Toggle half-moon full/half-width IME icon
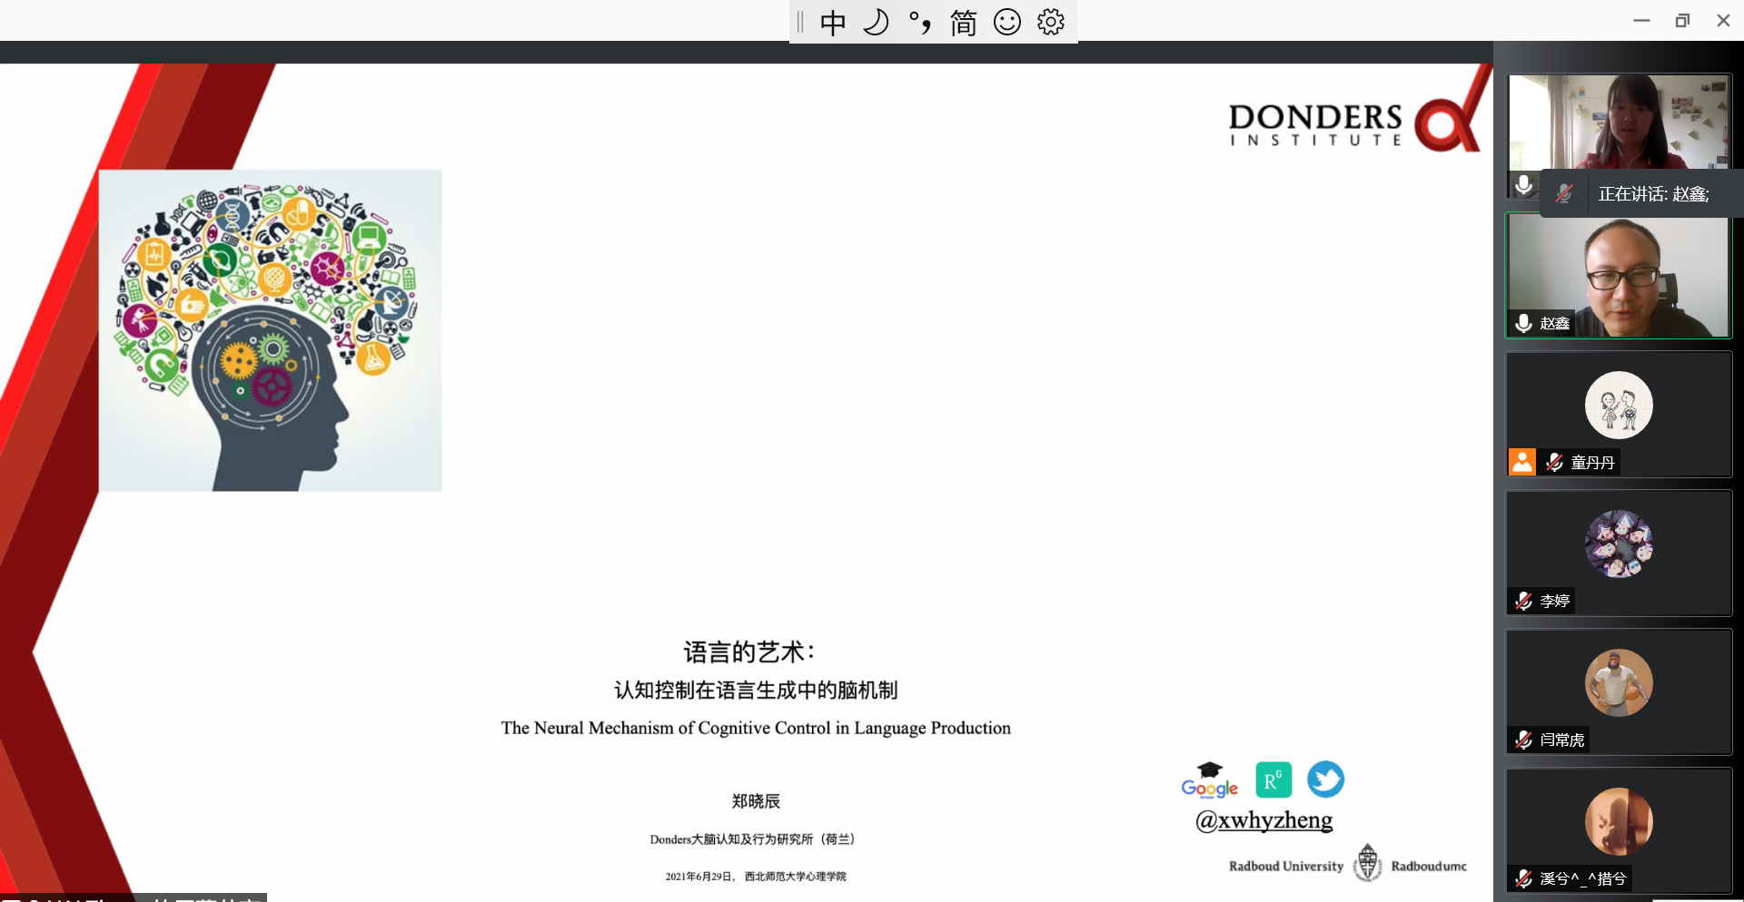1744x902 pixels. [876, 22]
